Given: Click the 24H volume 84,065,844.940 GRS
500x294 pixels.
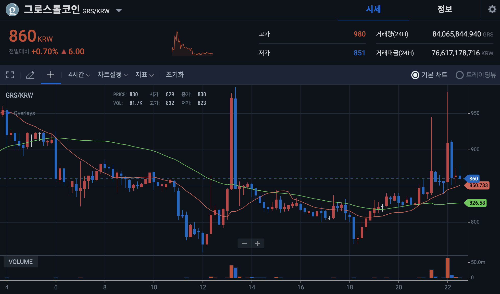Looking at the screenshot, I should click(462, 34).
